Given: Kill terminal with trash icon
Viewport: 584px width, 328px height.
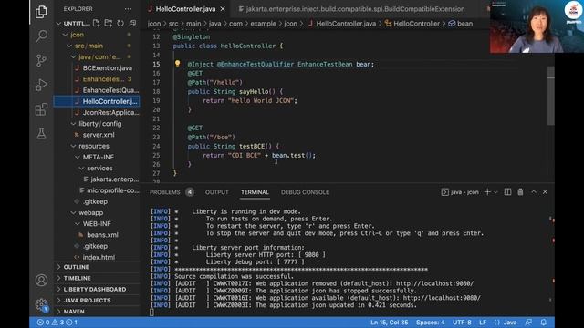Looking at the screenshot, I should [520, 192].
